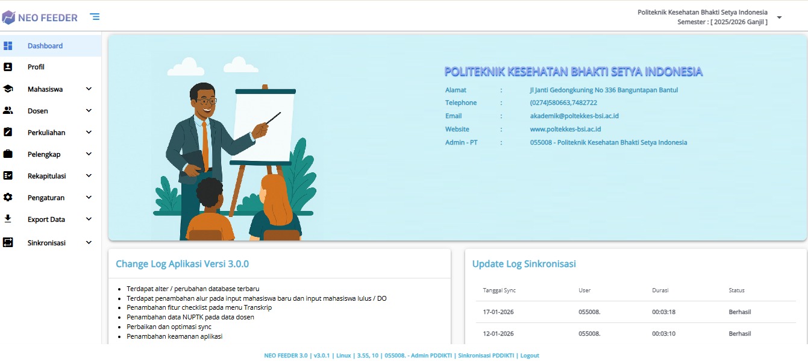
Task: Click the Perkuliahan edit-note icon
Action: click(8, 133)
